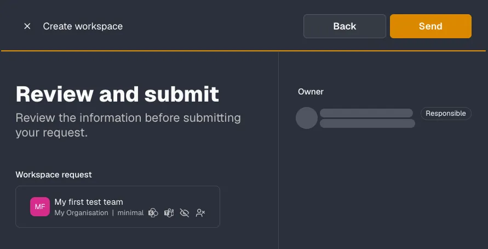This screenshot has width=488, height=249.
Task: Click the owner email placeholder bar
Action: click(368, 123)
